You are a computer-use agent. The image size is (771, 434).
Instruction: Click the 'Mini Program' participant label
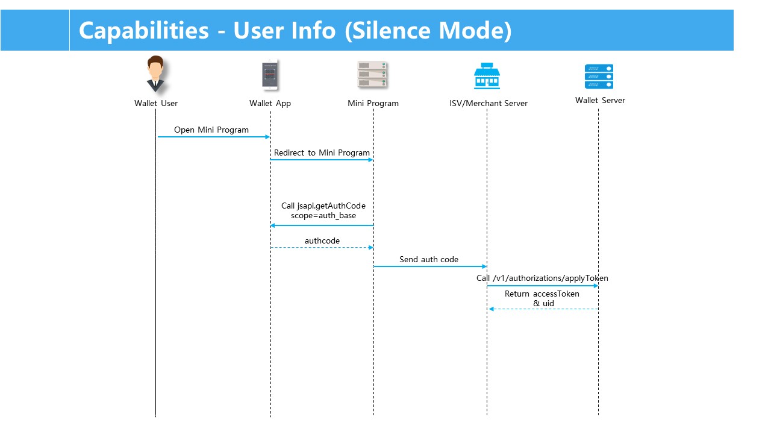click(373, 103)
